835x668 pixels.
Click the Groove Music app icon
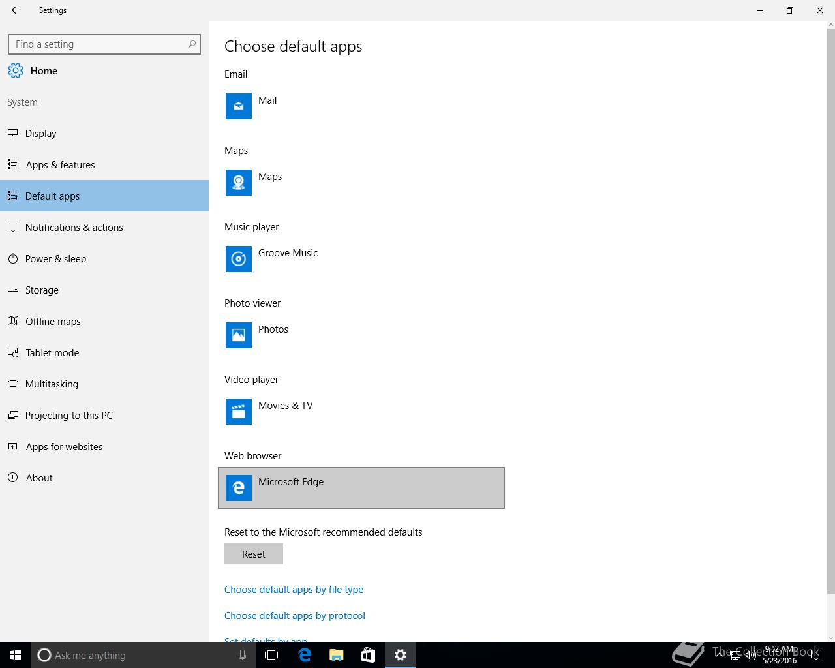tap(239, 259)
